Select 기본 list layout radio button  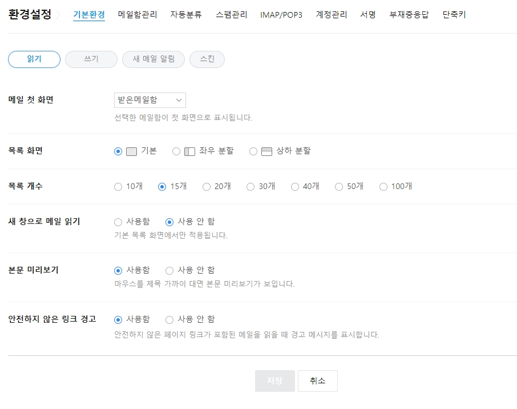pyautogui.click(x=118, y=151)
